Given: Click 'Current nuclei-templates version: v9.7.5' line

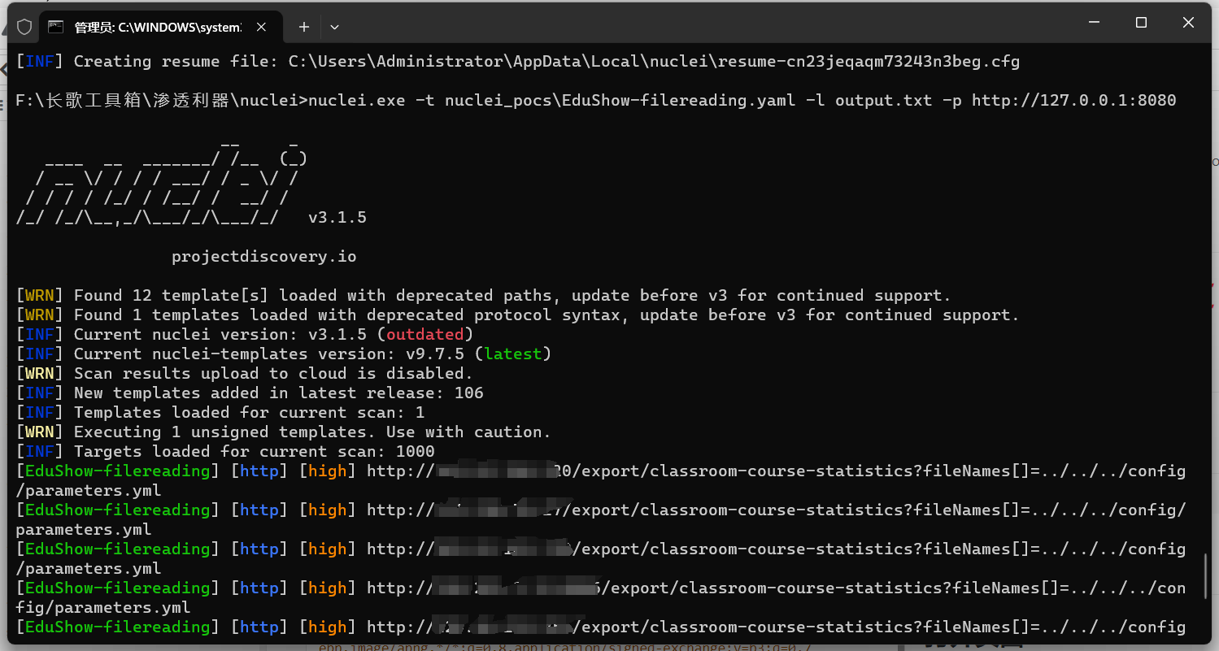Looking at the screenshot, I should [x=284, y=354].
